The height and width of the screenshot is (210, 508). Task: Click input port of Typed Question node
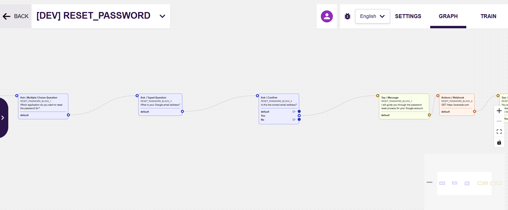[x=137, y=96]
